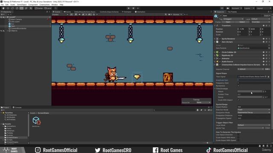Switch to the Tile Palette tab
The image size is (273, 153).
click(232, 12)
